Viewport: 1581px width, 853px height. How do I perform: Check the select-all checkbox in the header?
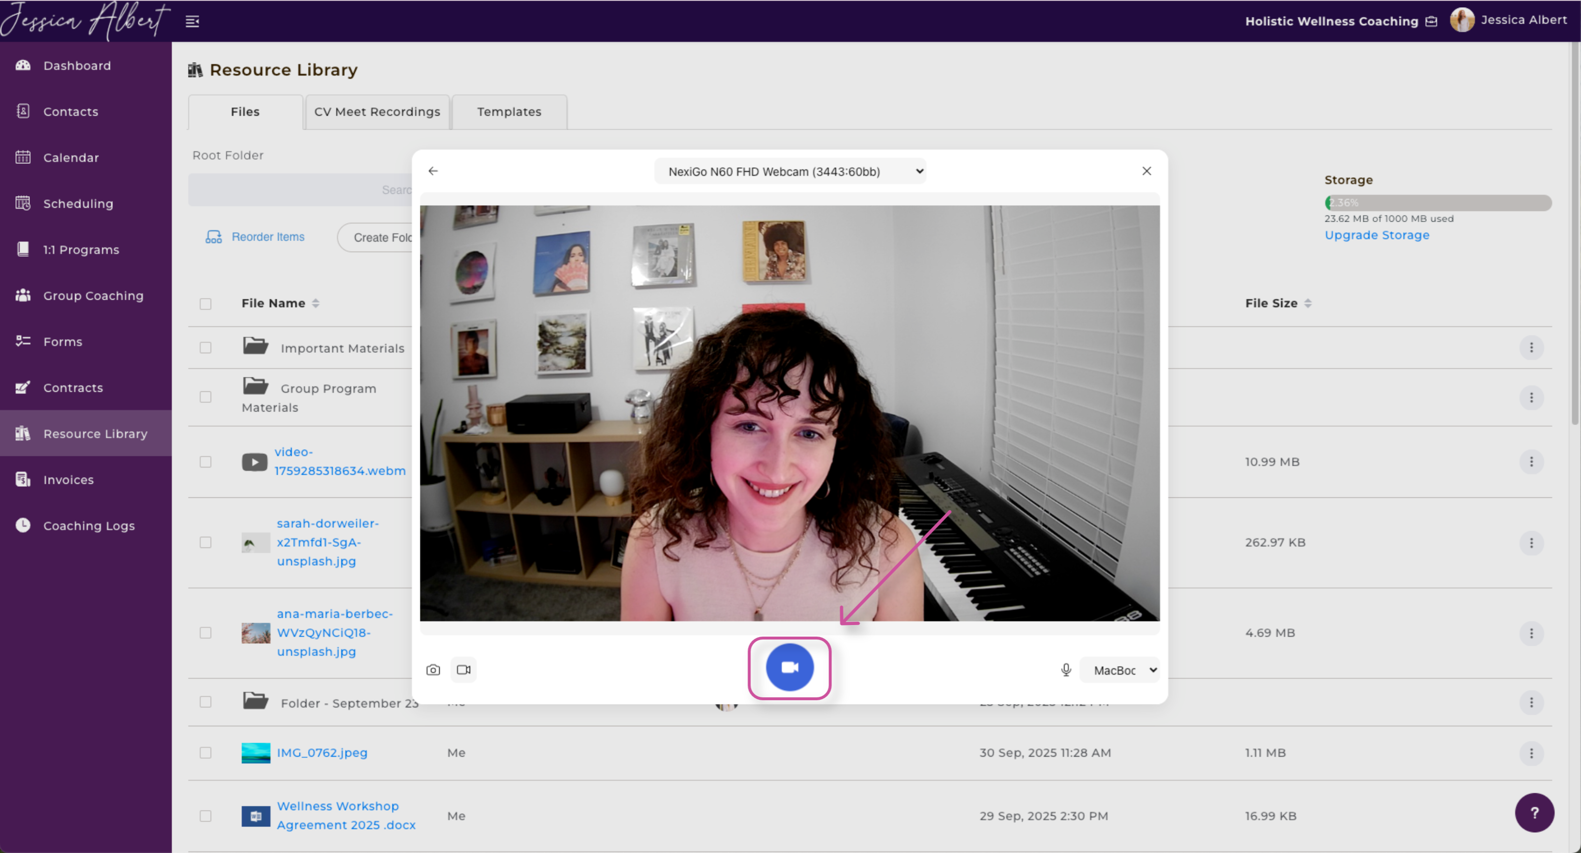point(206,304)
